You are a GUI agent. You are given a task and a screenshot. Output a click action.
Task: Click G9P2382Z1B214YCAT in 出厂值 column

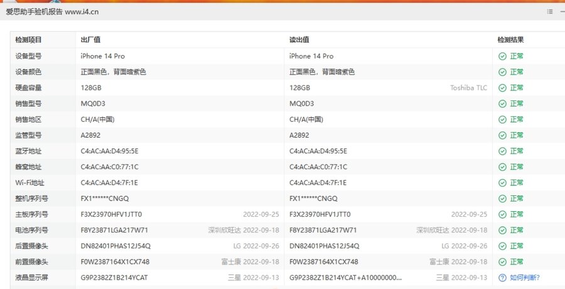pos(114,278)
